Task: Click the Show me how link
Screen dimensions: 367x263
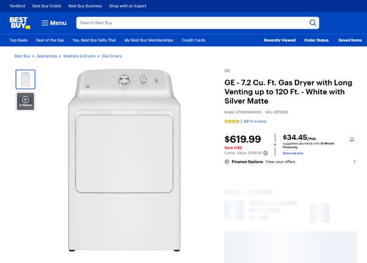Action: [292, 153]
